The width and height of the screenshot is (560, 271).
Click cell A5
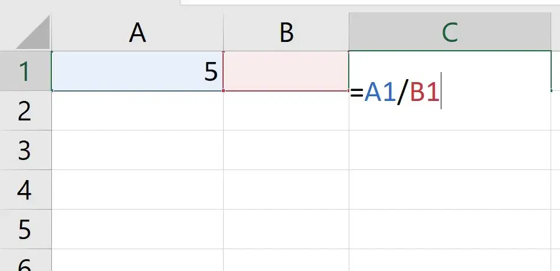pyautogui.click(x=137, y=229)
